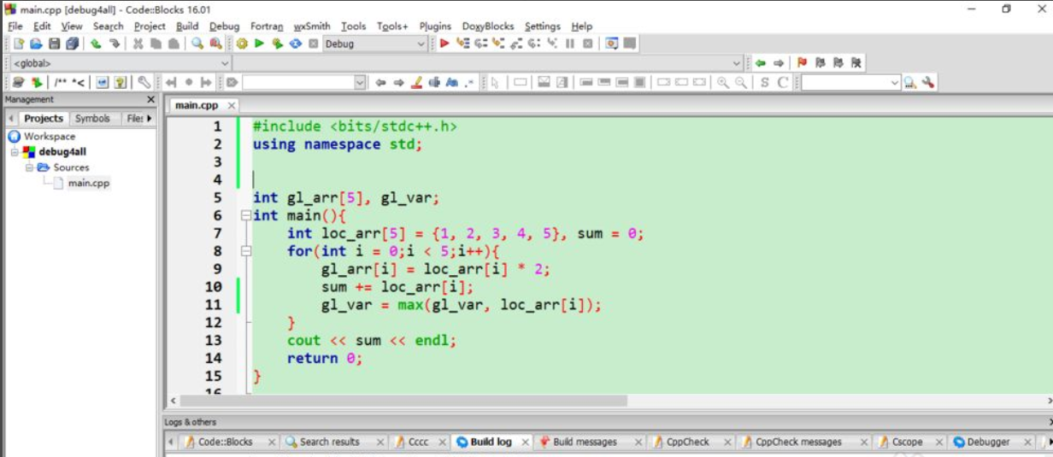Open the File menu

click(x=15, y=26)
